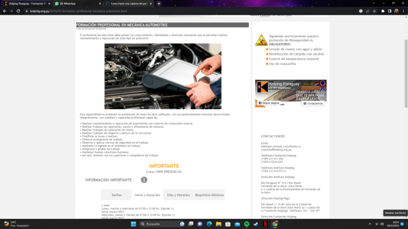Expand the system tray hidden icons chevron

coord(369,224)
